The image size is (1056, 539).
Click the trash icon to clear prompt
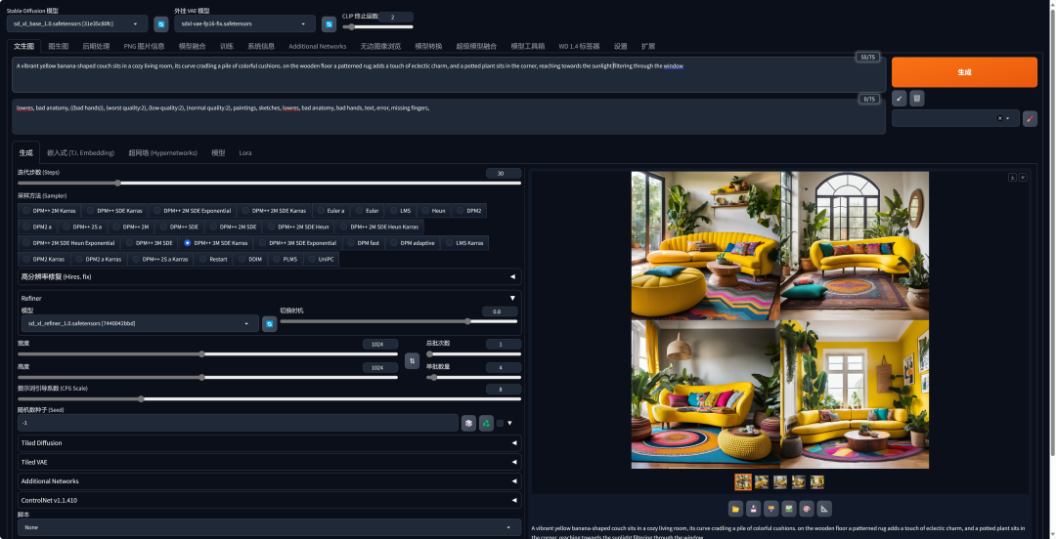tap(916, 98)
